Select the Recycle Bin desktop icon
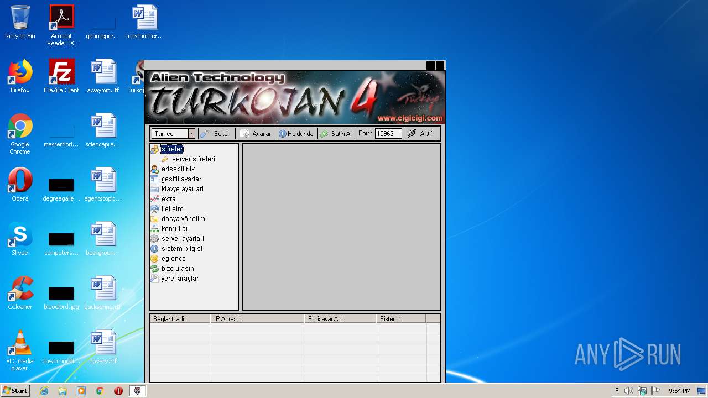This screenshot has width=708, height=398. tap(20, 22)
